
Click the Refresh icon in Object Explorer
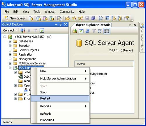point(42,31)
